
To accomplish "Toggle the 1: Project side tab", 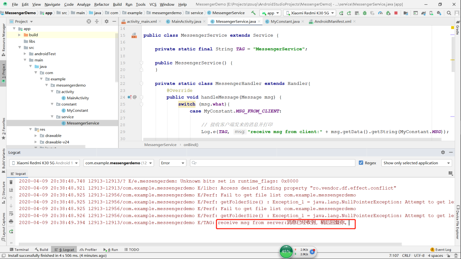I will coord(3,74).
